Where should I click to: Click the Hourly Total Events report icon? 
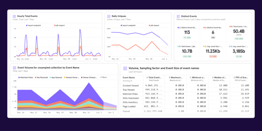point(14,16)
